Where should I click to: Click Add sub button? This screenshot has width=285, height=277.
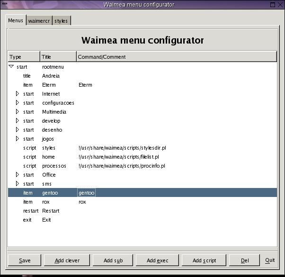click(113, 260)
